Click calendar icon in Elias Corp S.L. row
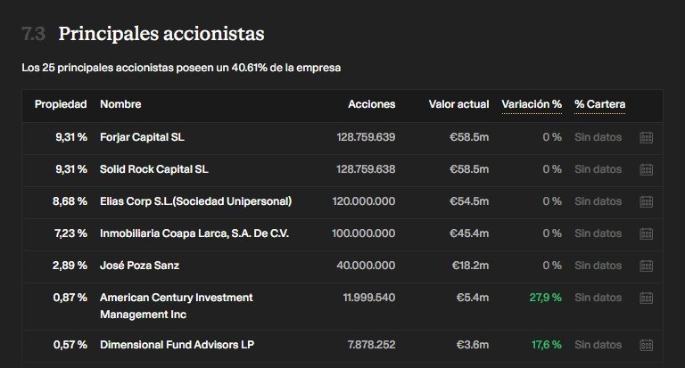Screen dimensions: 685x368 pos(646,201)
